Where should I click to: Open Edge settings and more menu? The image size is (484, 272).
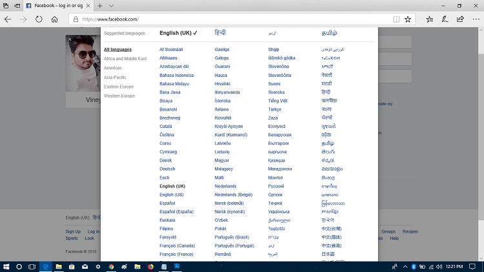pos(476,19)
